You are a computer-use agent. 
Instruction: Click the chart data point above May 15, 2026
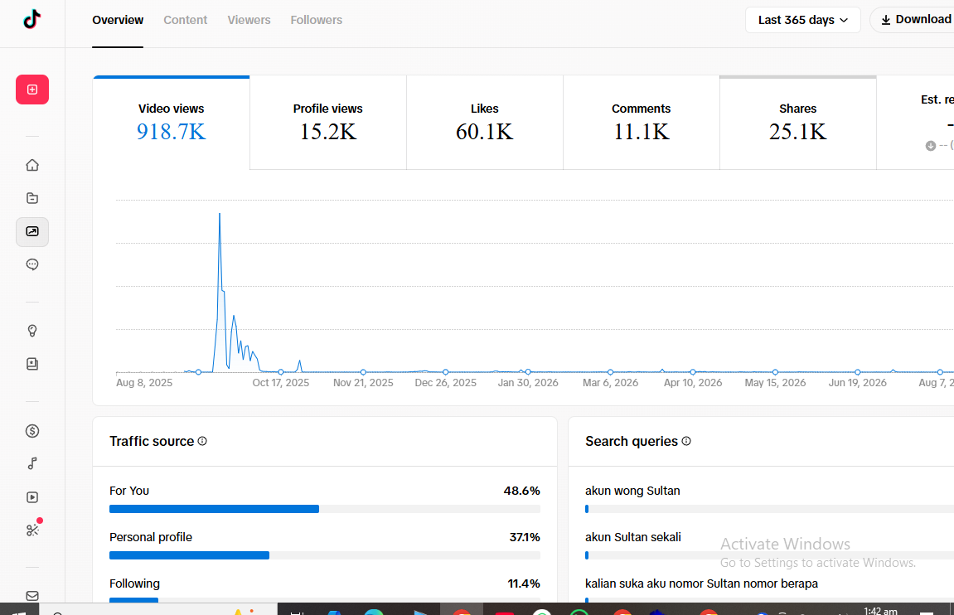pos(775,371)
